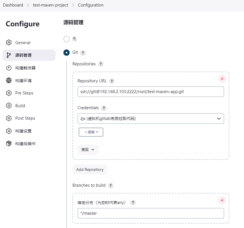The image size is (244, 228).
Task: Remove the repository with the red X
Action: tap(222, 79)
